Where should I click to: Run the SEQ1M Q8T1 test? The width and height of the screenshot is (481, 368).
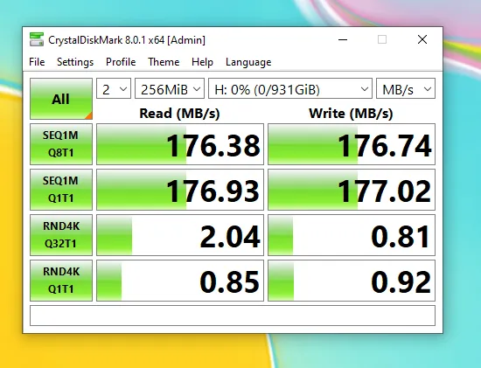point(61,144)
